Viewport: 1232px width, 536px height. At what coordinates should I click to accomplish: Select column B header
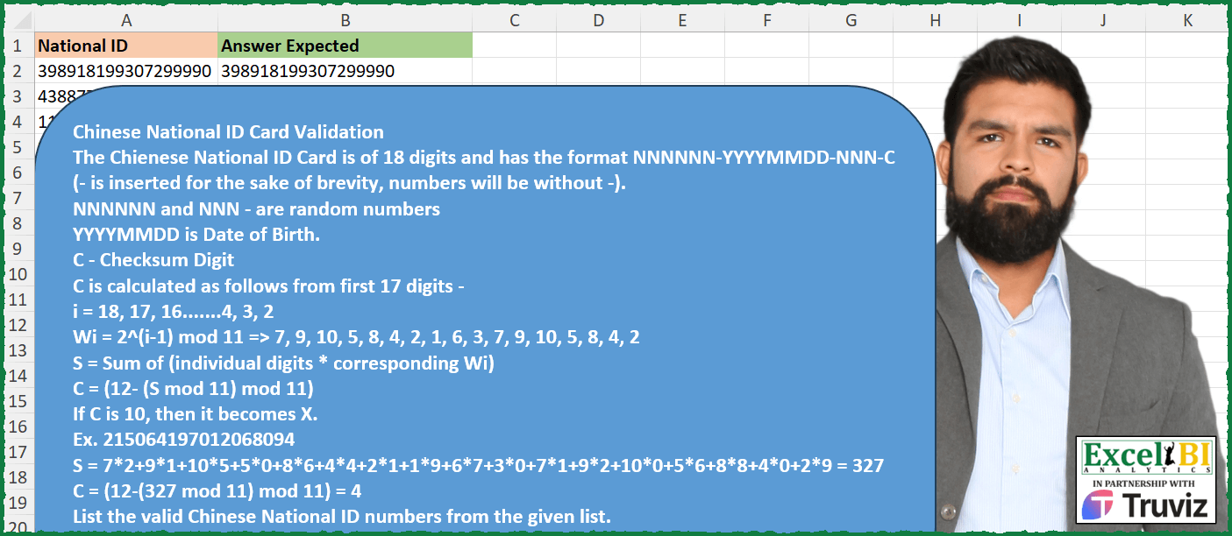coord(345,19)
